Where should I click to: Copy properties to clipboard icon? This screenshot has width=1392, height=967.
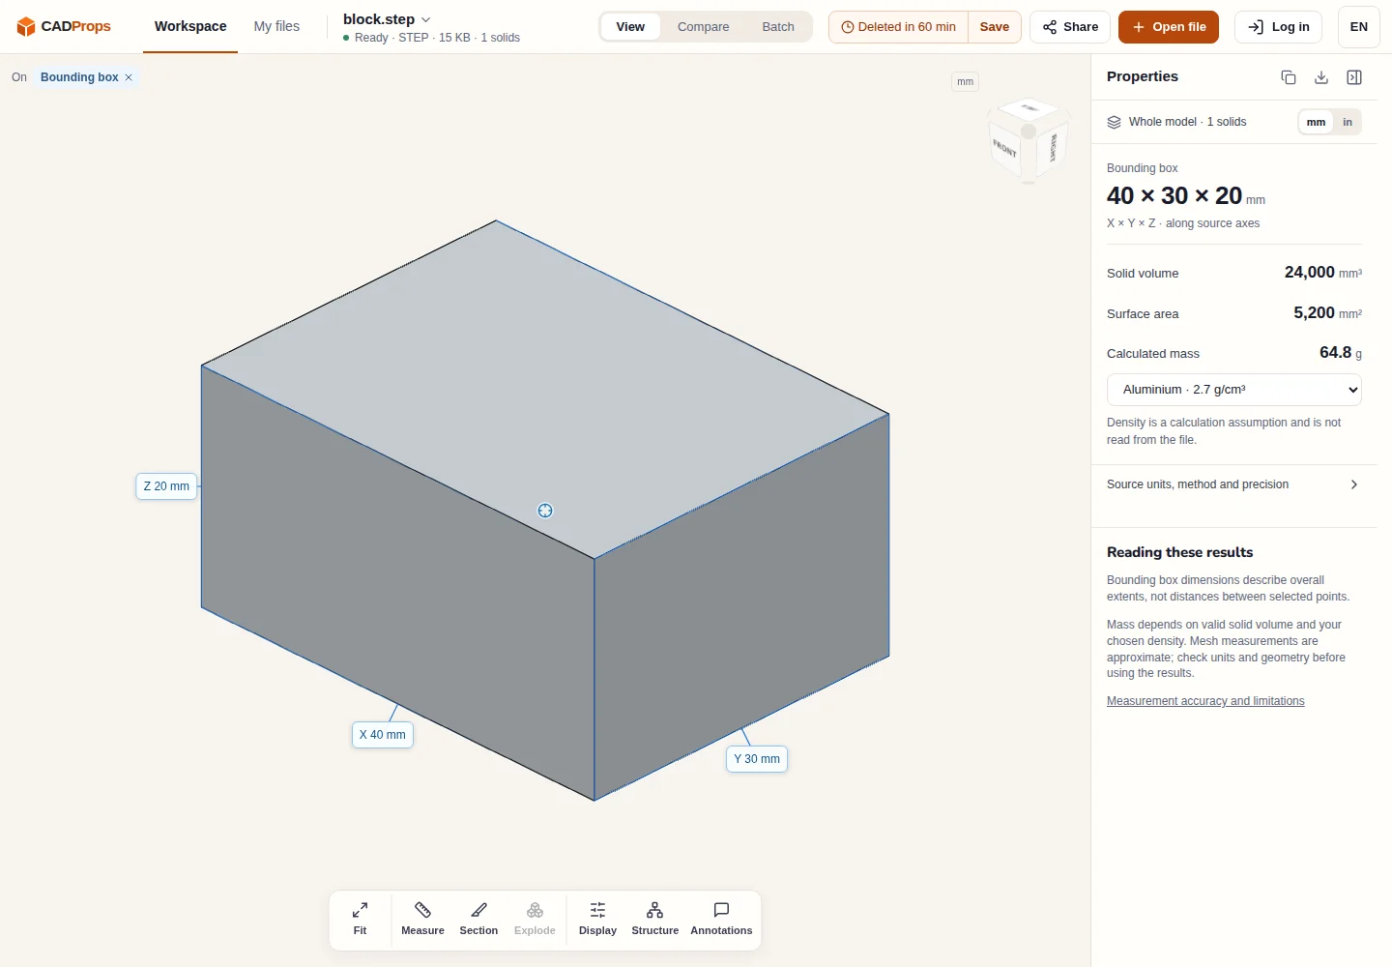(x=1289, y=77)
